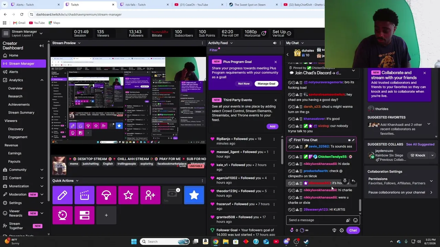Click the Edit Stream Info pencil quick action
Image resolution: width=440 pixels, height=247 pixels.
(62, 195)
